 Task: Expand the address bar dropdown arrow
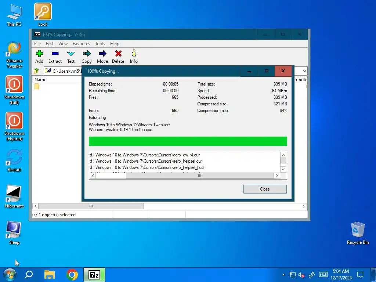click(x=304, y=71)
